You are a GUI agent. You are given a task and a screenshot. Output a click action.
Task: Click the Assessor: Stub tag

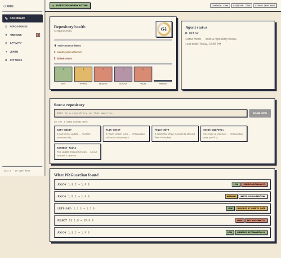click(x=242, y=5)
